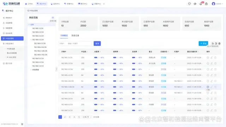Click the lock screen icon in header
Viewport: 226px width, 127px height.
tap(206, 4)
